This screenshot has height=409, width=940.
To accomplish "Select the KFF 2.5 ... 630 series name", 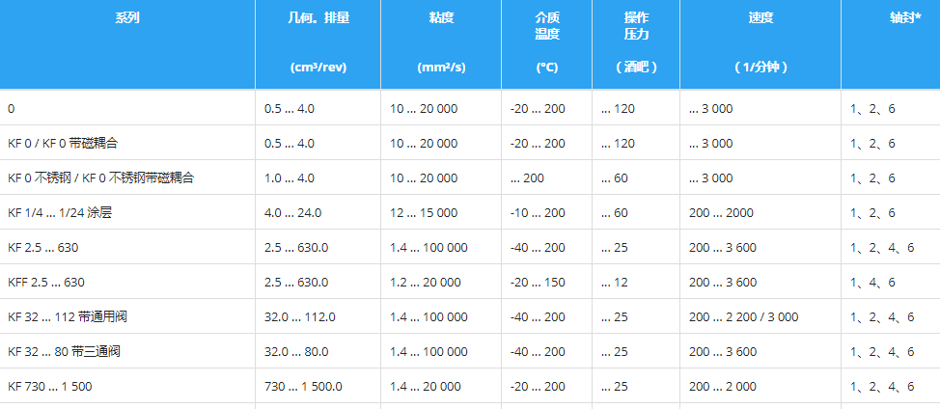I will pos(46,283).
